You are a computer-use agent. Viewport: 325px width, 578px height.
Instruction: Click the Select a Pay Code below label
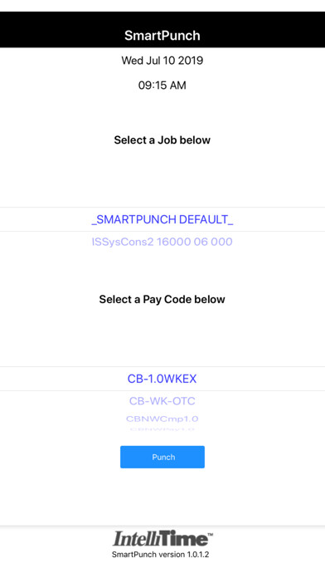click(162, 299)
